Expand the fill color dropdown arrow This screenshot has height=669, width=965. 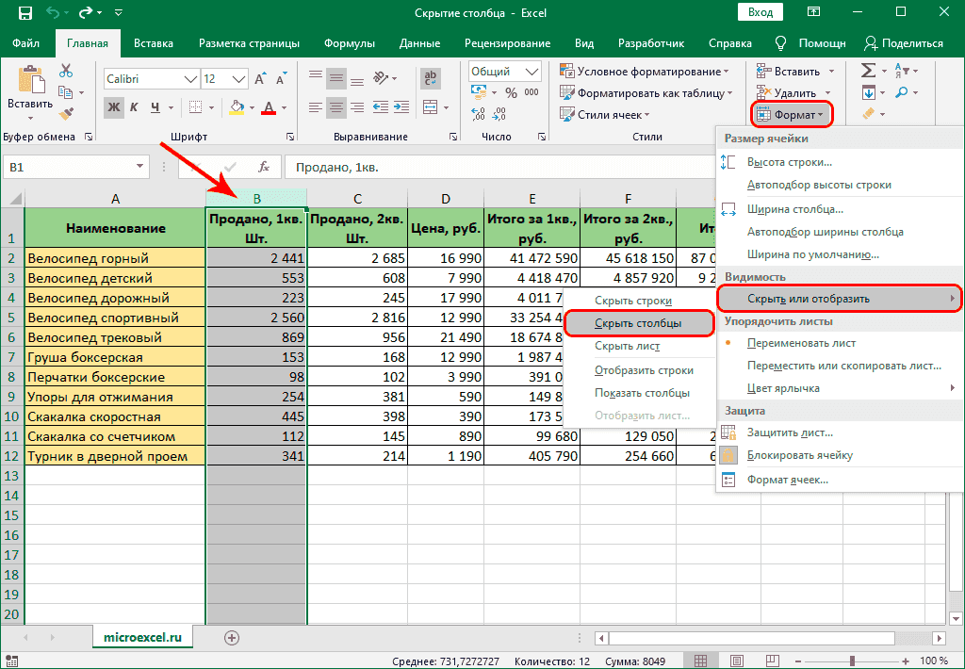[253, 108]
